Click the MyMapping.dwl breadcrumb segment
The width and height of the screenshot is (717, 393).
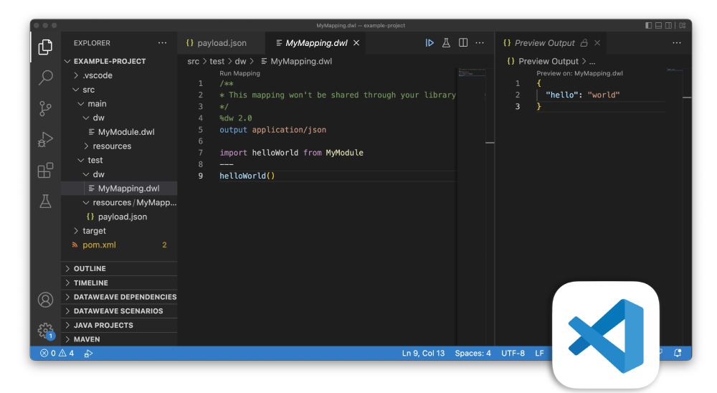point(296,61)
